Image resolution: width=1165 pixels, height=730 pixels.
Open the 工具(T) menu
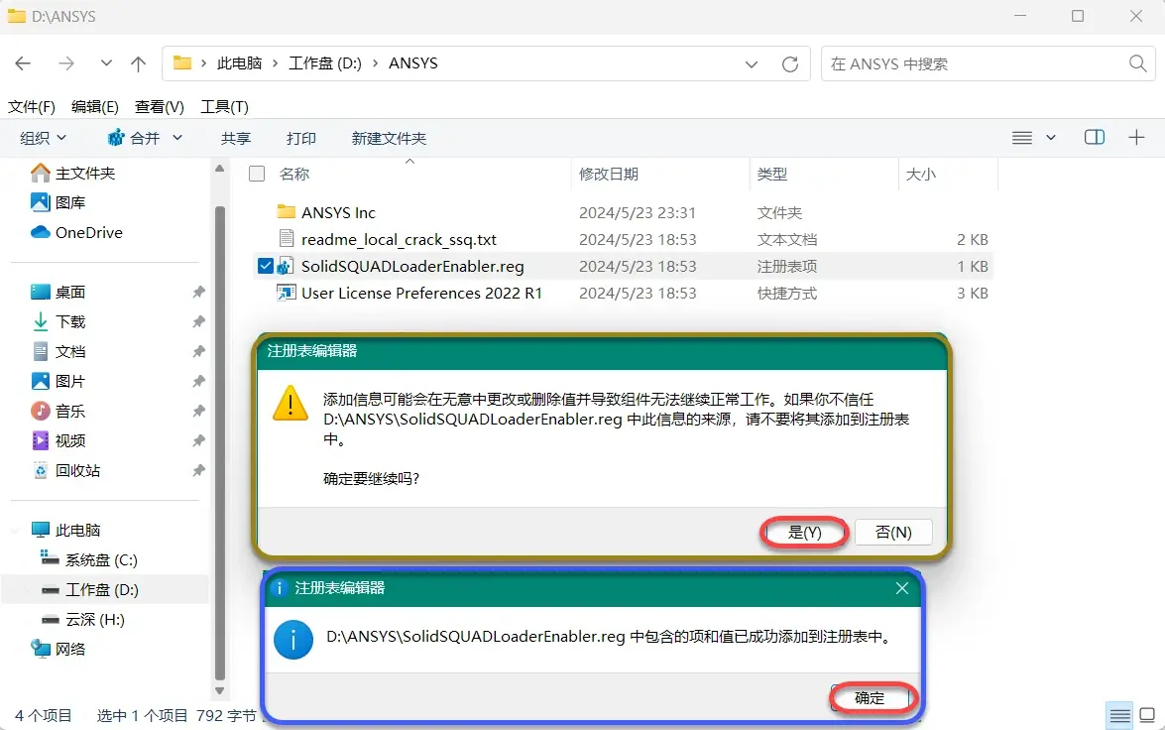[224, 107]
